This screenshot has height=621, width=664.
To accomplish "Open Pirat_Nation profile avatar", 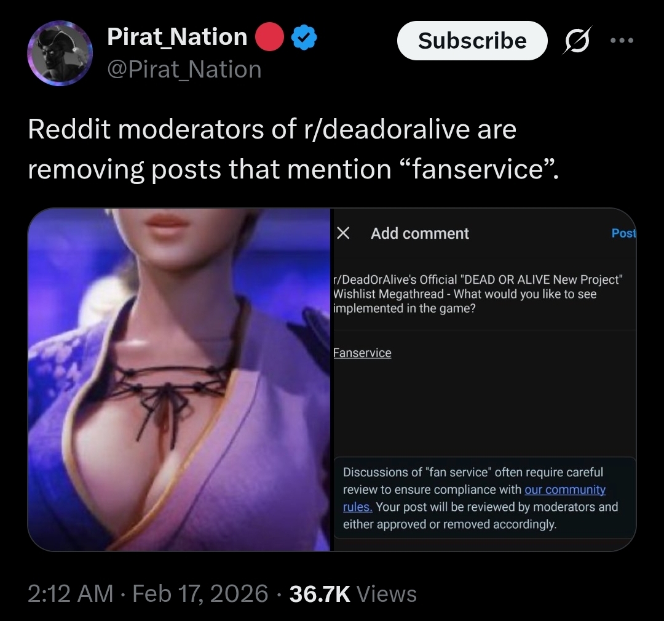I will tap(60, 53).
